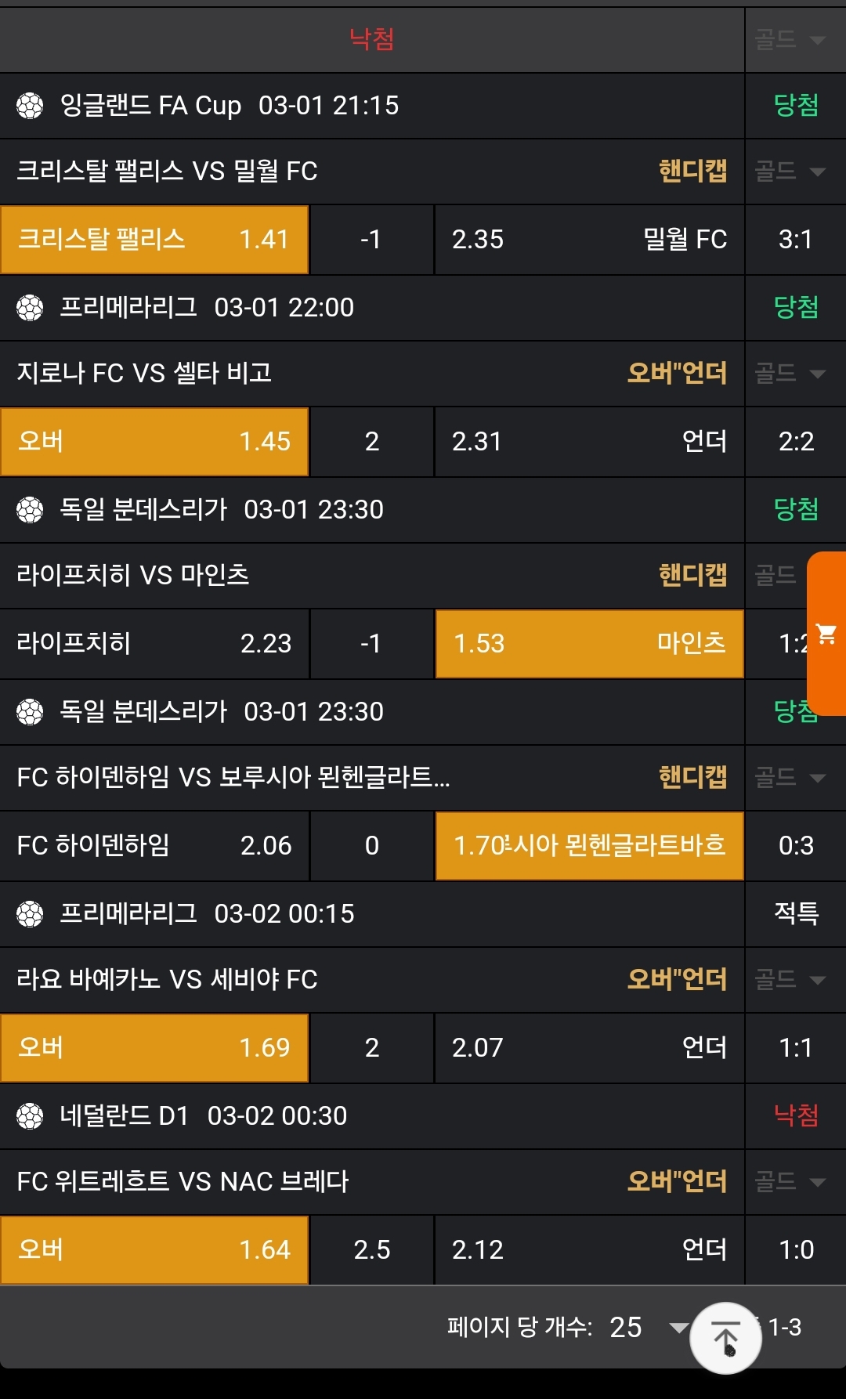This screenshot has width=846, height=1399.
Task: Click soccer ball icon beside 프리메라리그 03-02 00:15
Action: coord(30,914)
